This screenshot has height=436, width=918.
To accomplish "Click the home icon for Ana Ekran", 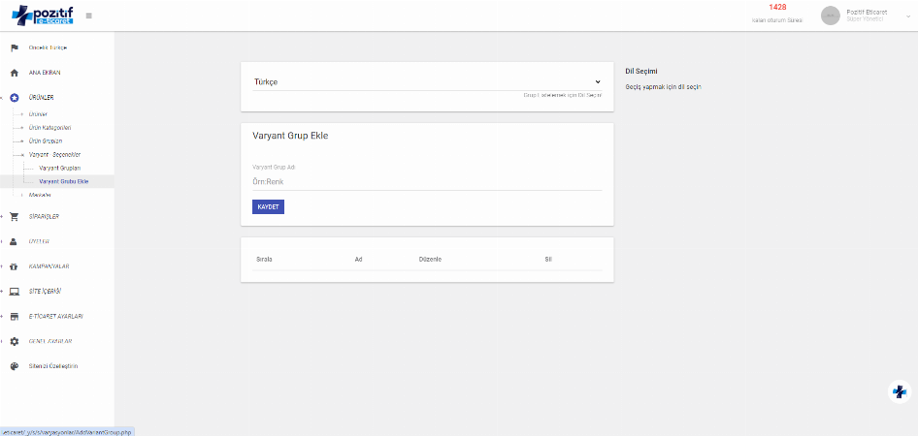I will click(x=15, y=73).
